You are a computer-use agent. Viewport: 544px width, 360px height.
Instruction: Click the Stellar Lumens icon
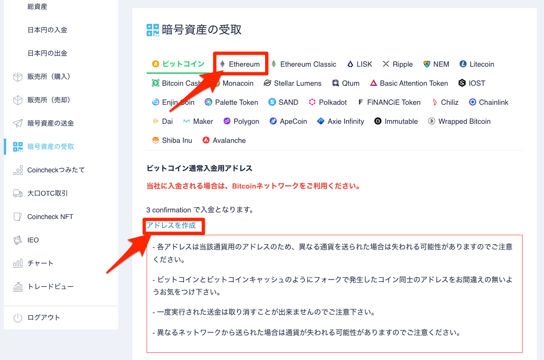(267, 83)
